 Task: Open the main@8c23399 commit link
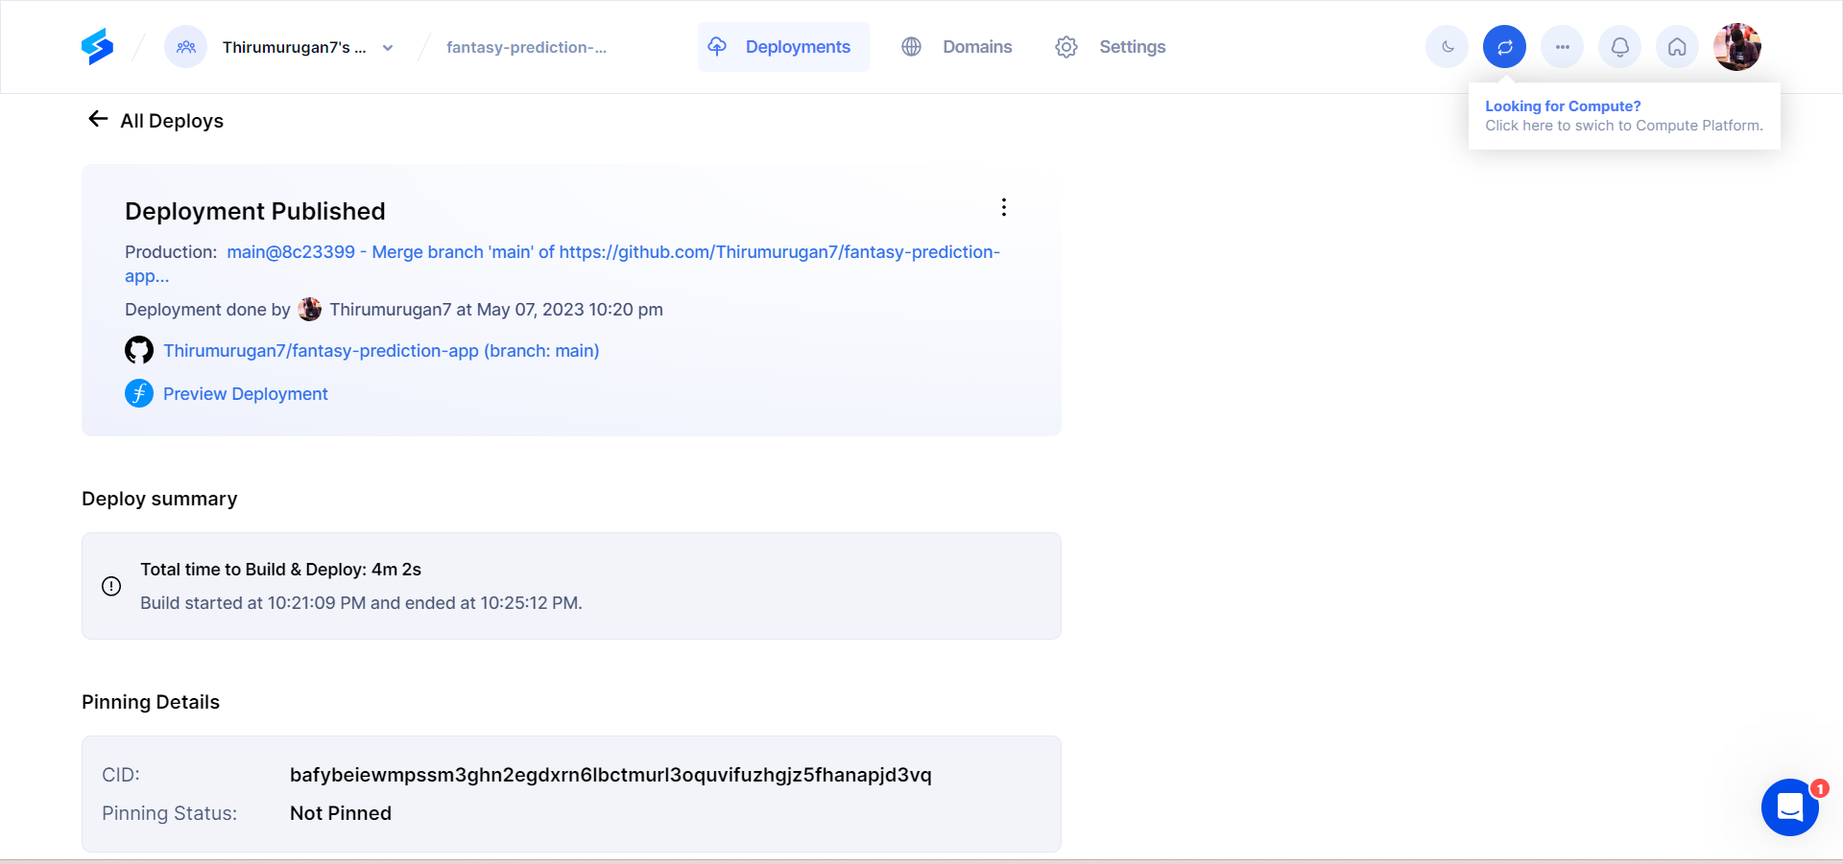(x=562, y=264)
